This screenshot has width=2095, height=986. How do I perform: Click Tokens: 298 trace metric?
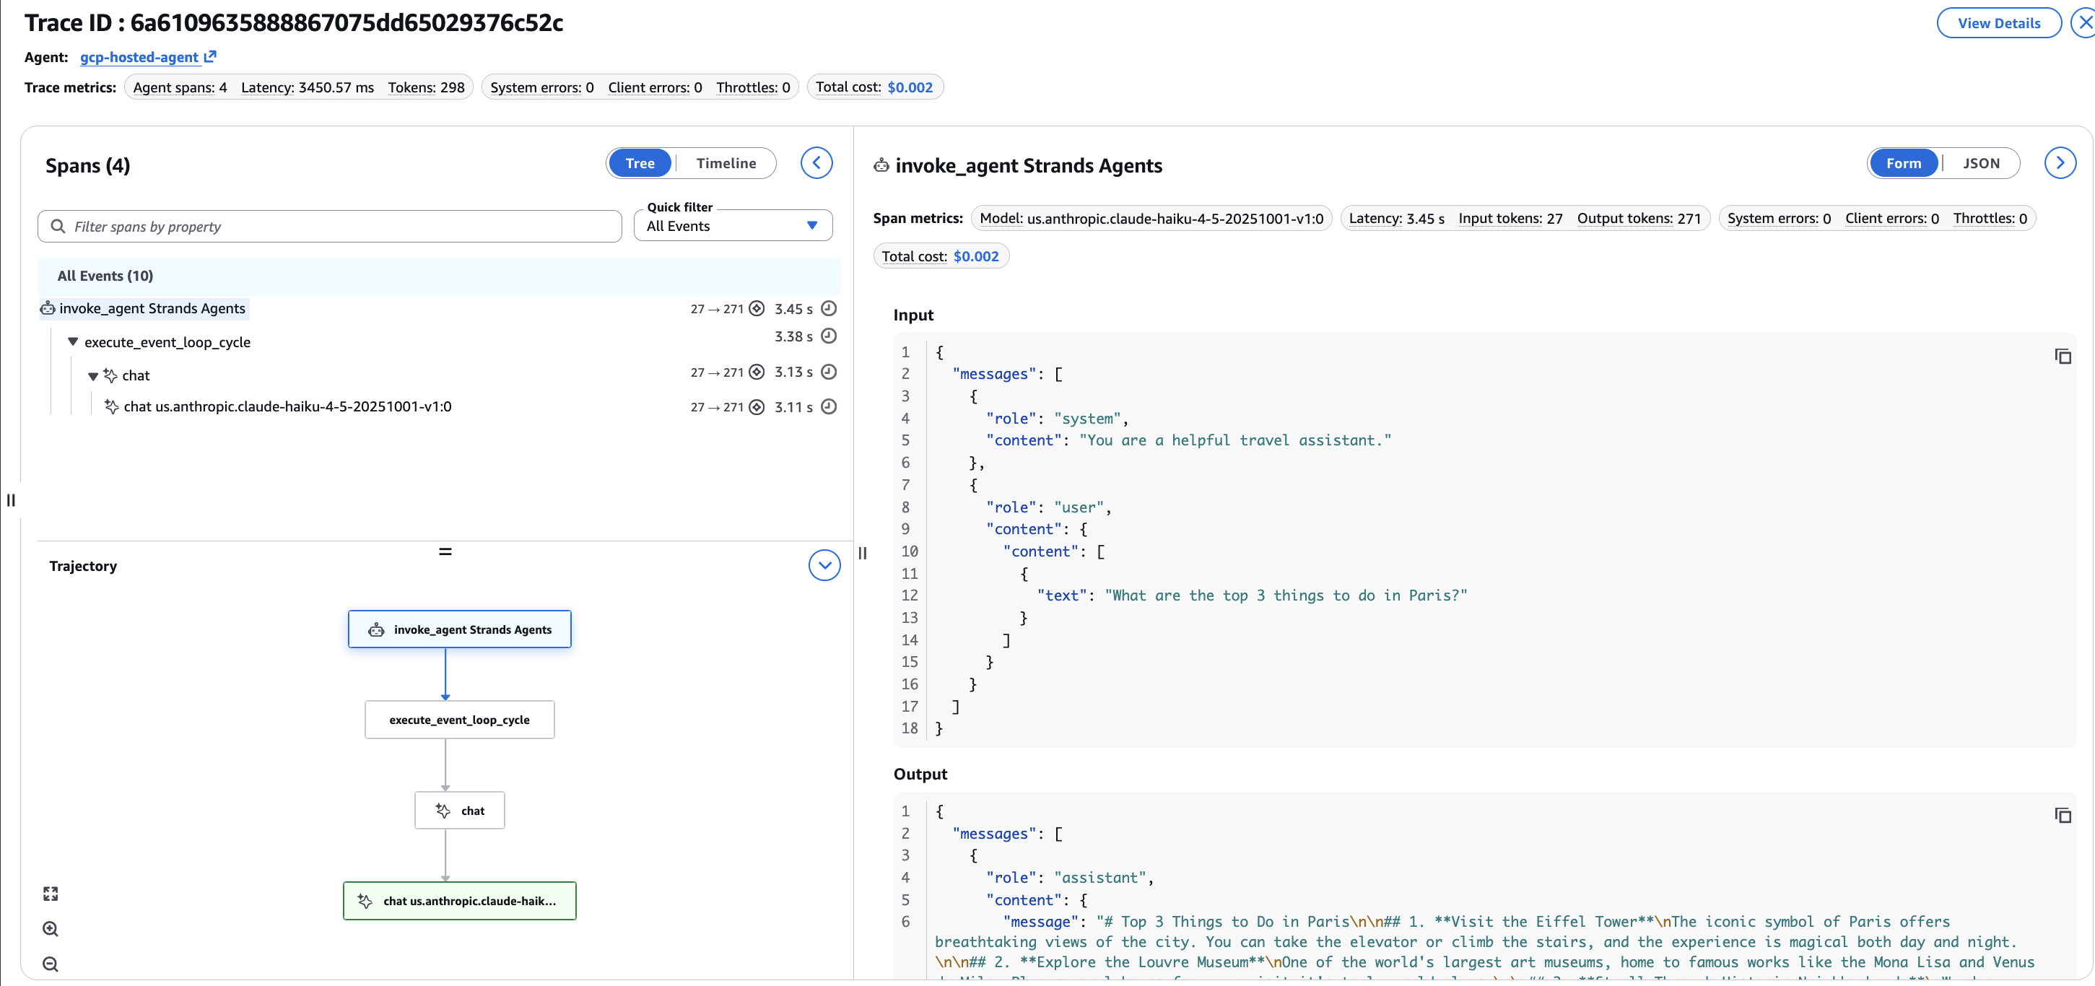pyautogui.click(x=426, y=87)
